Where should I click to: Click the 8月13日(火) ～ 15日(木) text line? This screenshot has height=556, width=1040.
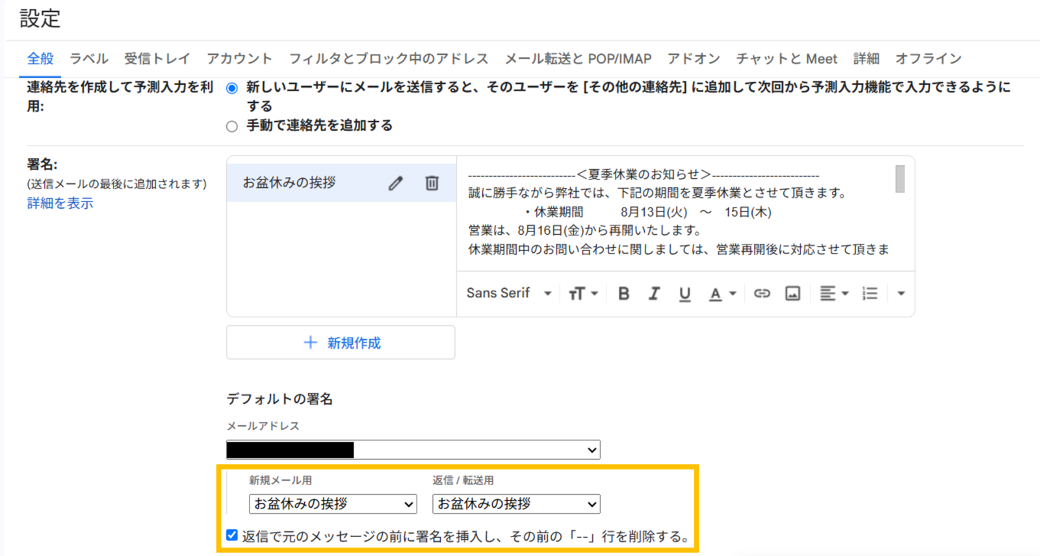pos(695,212)
